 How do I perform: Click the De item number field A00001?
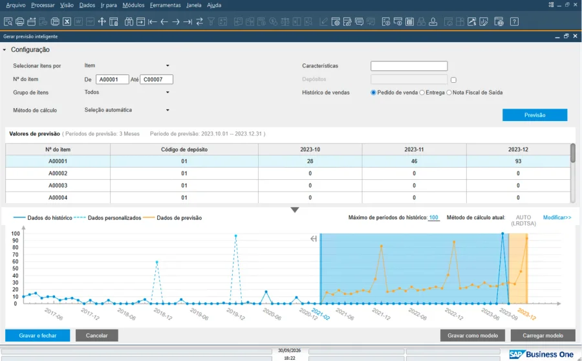point(113,80)
